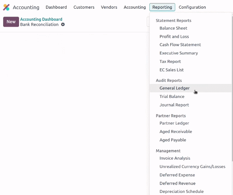
Task: Open General Ledger under Audit Reports
Action: click(174, 88)
